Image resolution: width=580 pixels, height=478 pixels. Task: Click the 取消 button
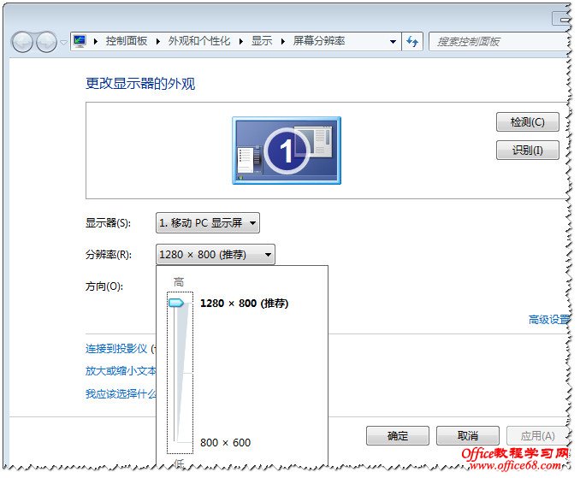coord(468,436)
